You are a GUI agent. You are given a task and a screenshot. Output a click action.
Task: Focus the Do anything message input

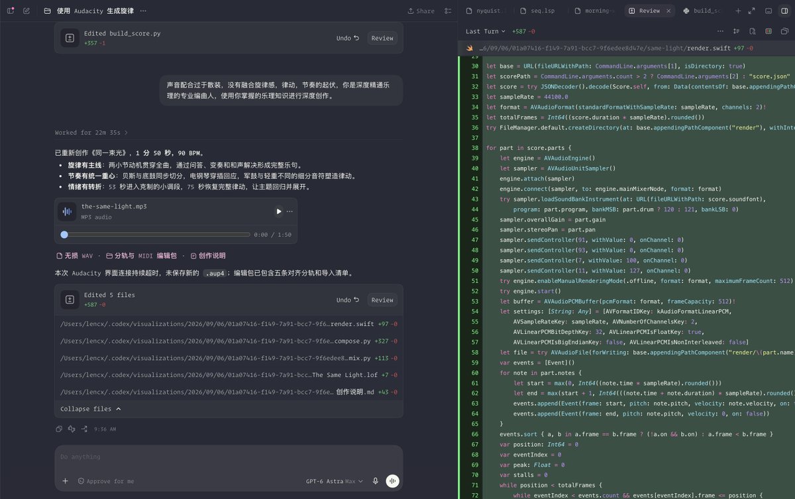point(229,457)
